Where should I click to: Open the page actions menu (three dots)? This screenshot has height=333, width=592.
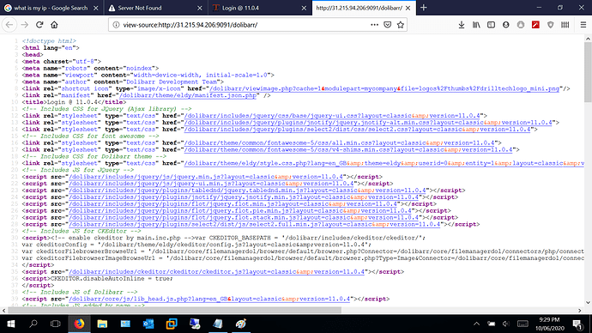pos(374,25)
